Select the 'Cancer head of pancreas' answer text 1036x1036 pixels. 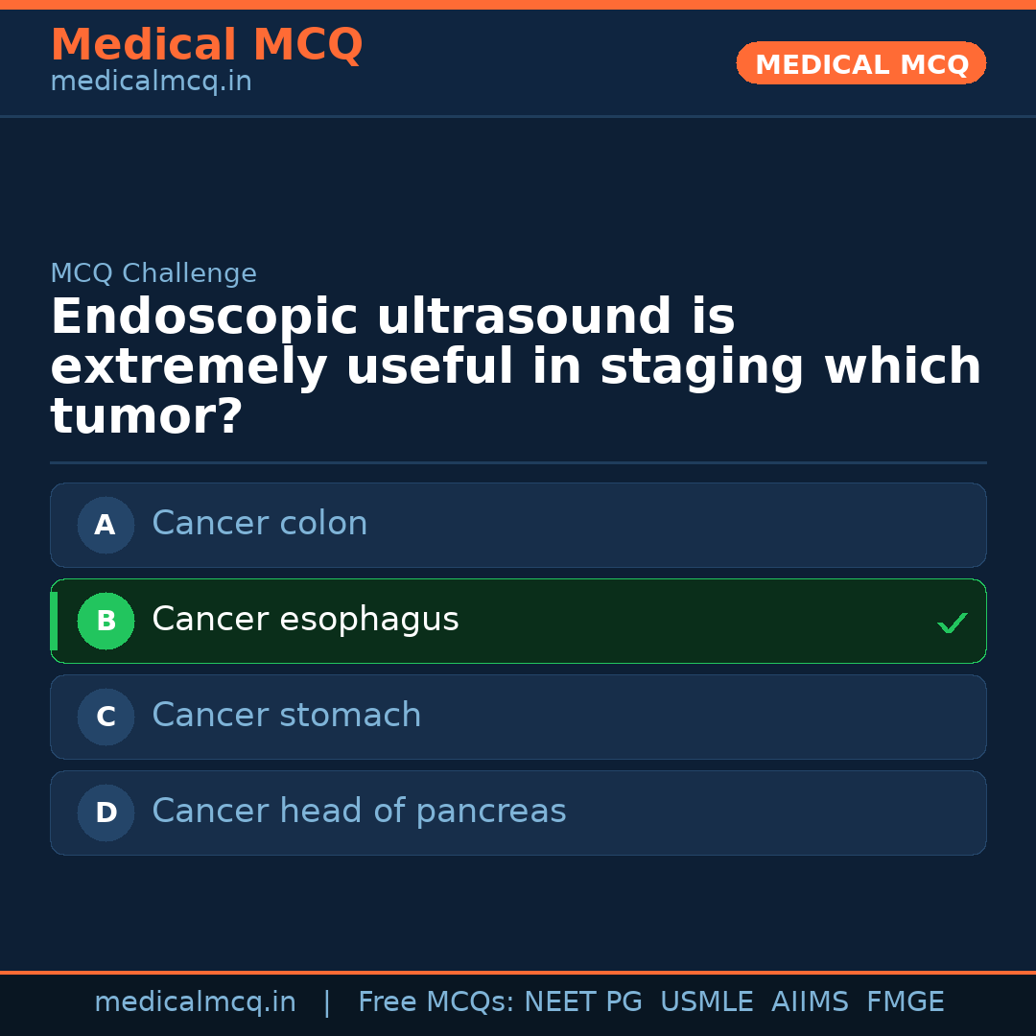point(359,812)
